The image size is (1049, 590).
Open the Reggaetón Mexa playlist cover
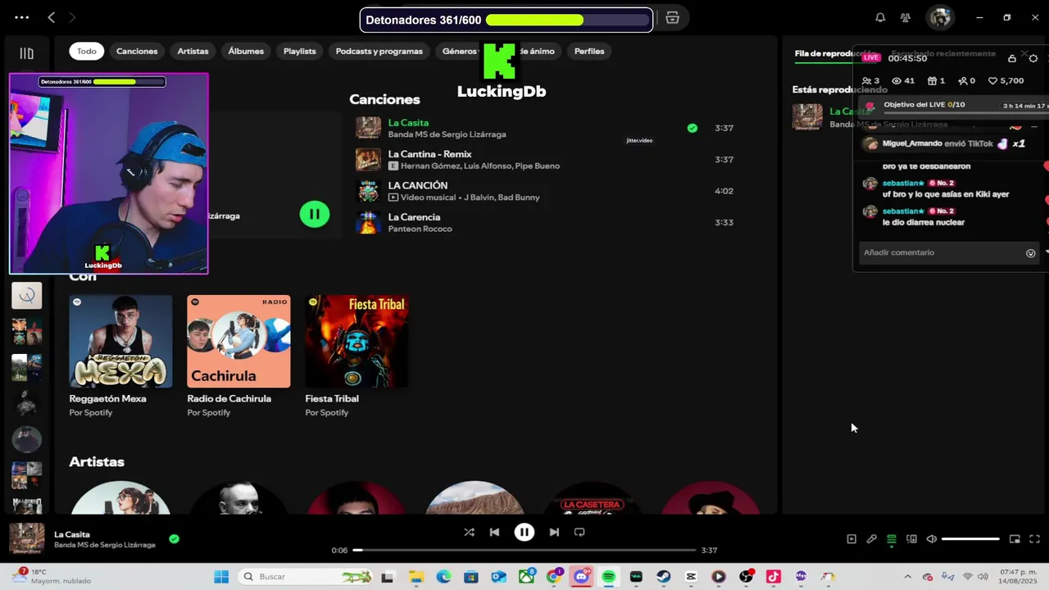pyautogui.click(x=120, y=341)
